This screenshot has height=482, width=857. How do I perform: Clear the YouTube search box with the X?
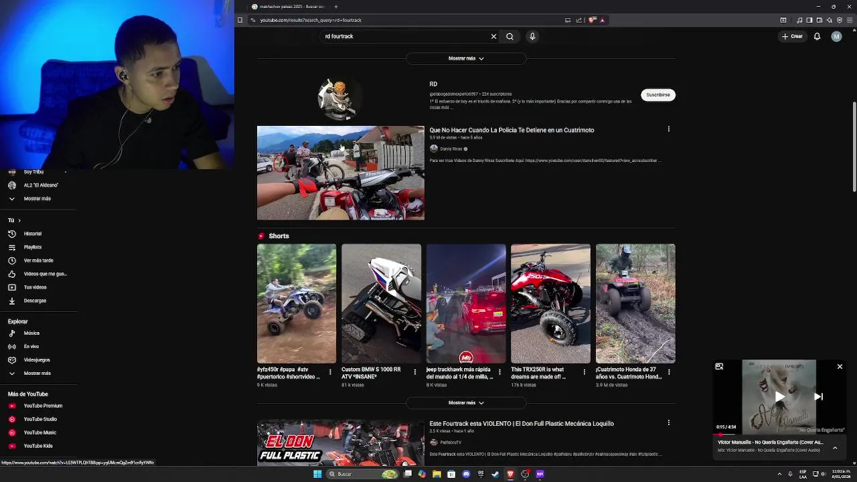coord(494,37)
